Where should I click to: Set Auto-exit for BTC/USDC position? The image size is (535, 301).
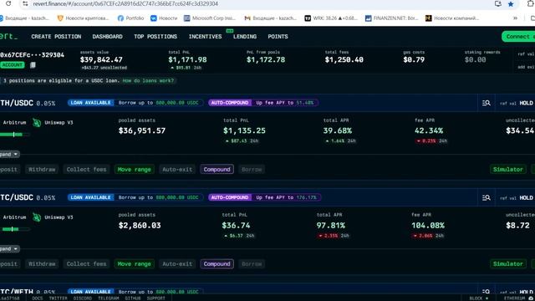coord(177,264)
